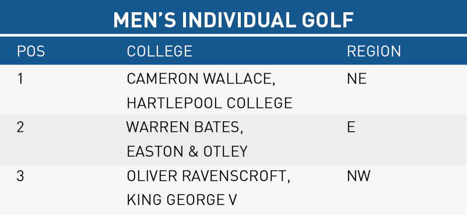Select the name OLIVER RAVENSCROFT
This screenshot has width=467, height=215.
[x=206, y=176]
